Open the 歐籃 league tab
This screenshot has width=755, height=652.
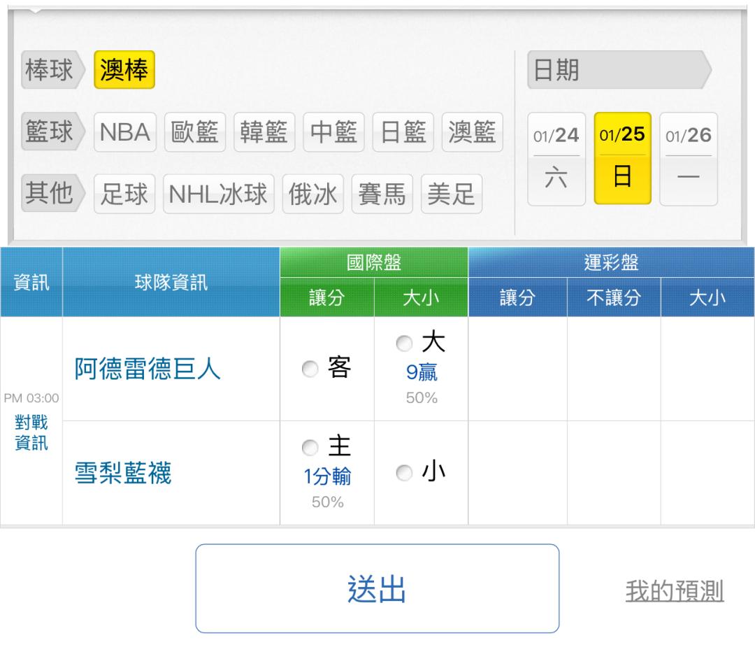(195, 132)
